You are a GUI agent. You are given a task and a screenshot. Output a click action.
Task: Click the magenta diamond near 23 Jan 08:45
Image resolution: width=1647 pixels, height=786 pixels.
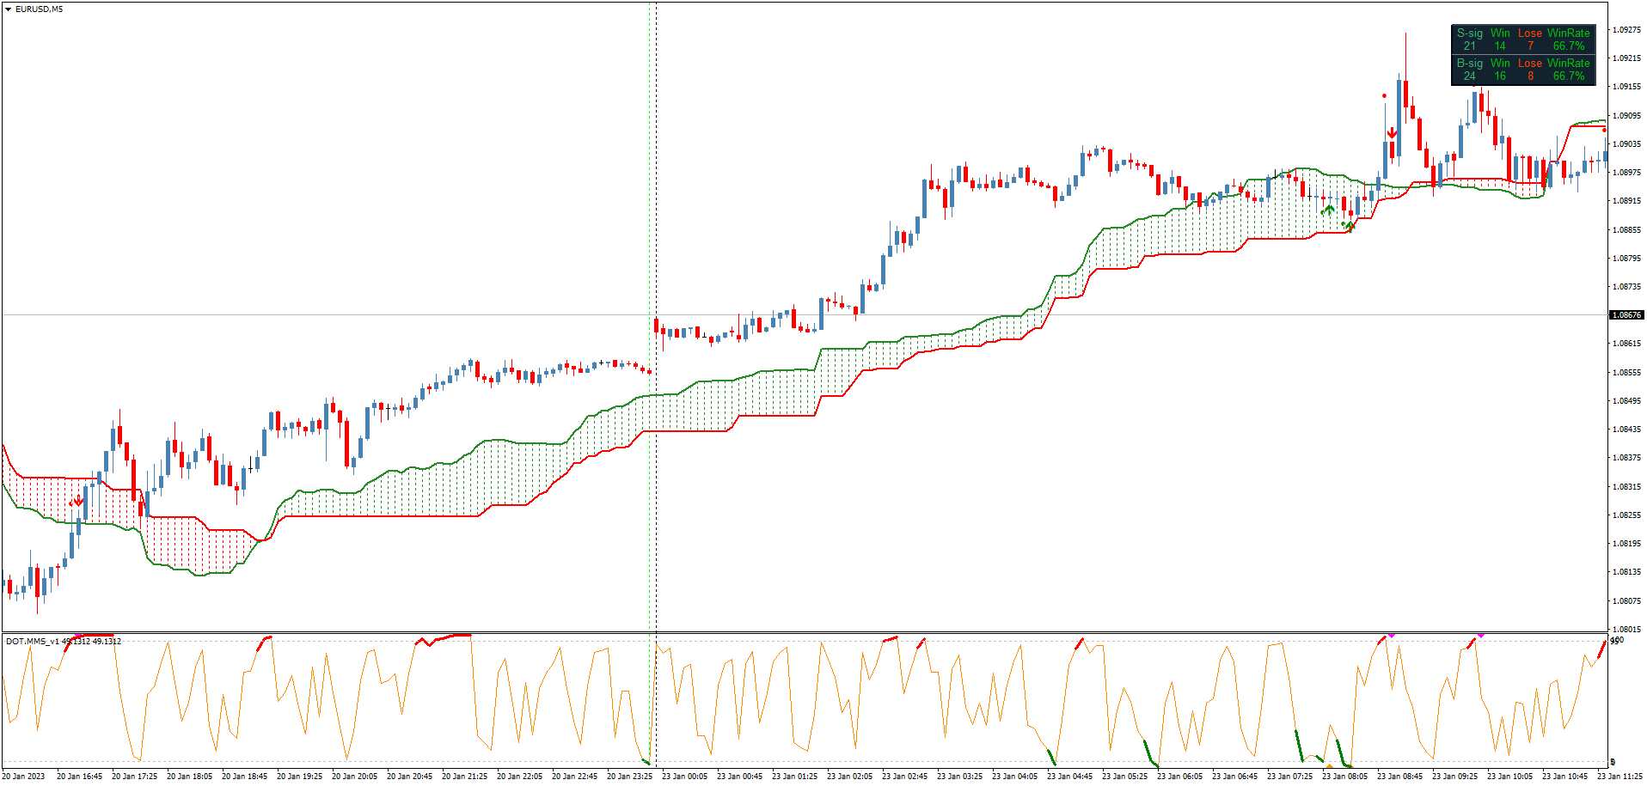(x=1392, y=635)
